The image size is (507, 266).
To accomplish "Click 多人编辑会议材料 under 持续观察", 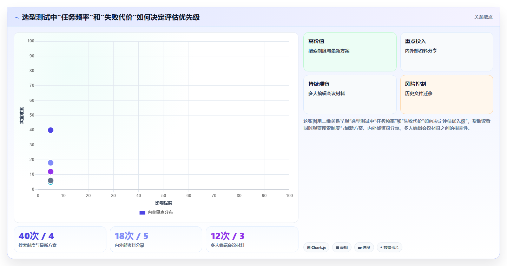I will pos(327,93).
